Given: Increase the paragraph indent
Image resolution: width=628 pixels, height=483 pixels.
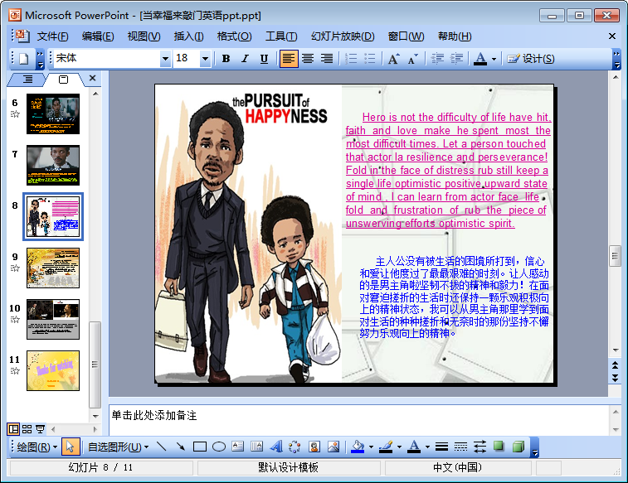Looking at the screenshot, I should [x=456, y=59].
